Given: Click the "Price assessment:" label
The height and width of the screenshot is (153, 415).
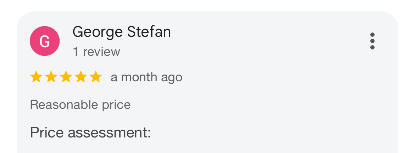Looking at the screenshot, I should point(90,133).
